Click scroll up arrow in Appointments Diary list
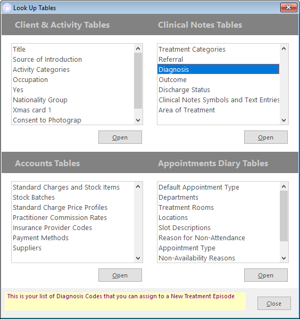 point(284,186)
